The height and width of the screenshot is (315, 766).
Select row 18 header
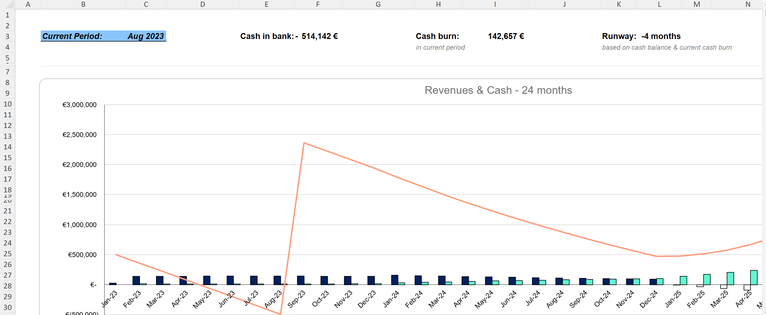[7, 190]
